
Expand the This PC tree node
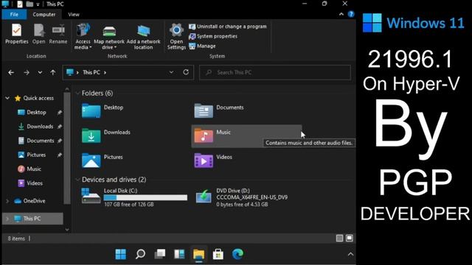tap(7, 219)
